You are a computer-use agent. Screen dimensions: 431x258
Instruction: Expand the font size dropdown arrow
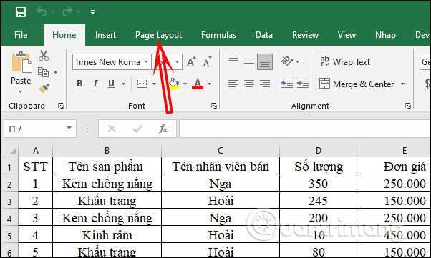point(178,62)
